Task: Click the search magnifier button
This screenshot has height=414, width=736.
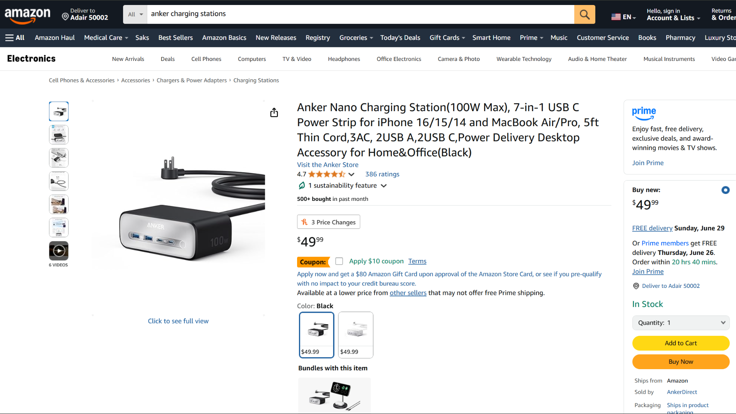Action: 585,15
